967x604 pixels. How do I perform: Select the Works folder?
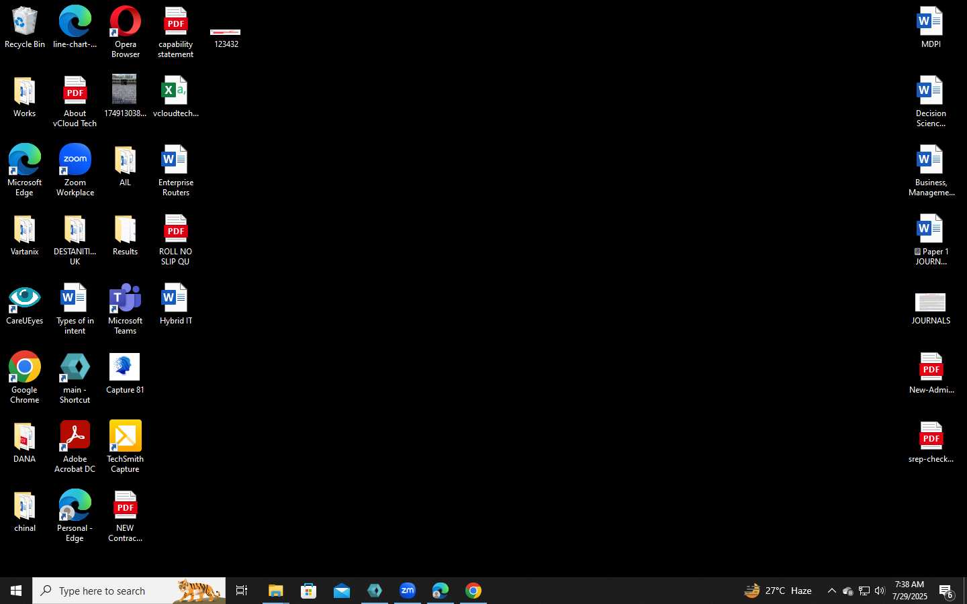click(x=25, y=97)
